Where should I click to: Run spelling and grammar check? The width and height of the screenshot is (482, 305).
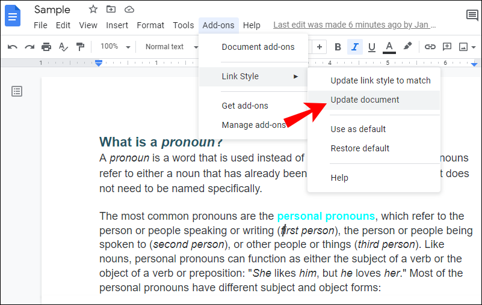[x=63, y=47]
